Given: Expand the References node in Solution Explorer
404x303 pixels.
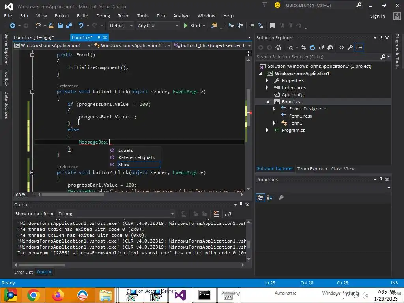Looking at the screenshot, I should (x=267, y=88).
